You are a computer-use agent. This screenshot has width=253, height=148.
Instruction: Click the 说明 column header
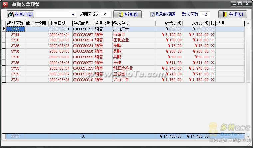[x=230, y=23]
